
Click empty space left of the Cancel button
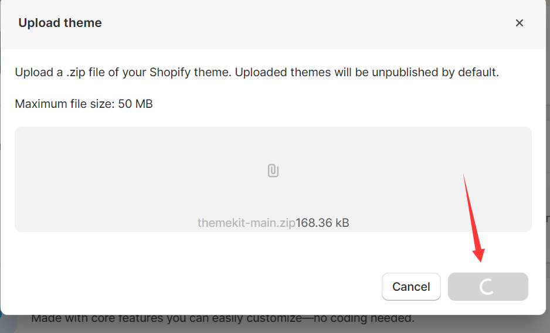click(205, 287)
